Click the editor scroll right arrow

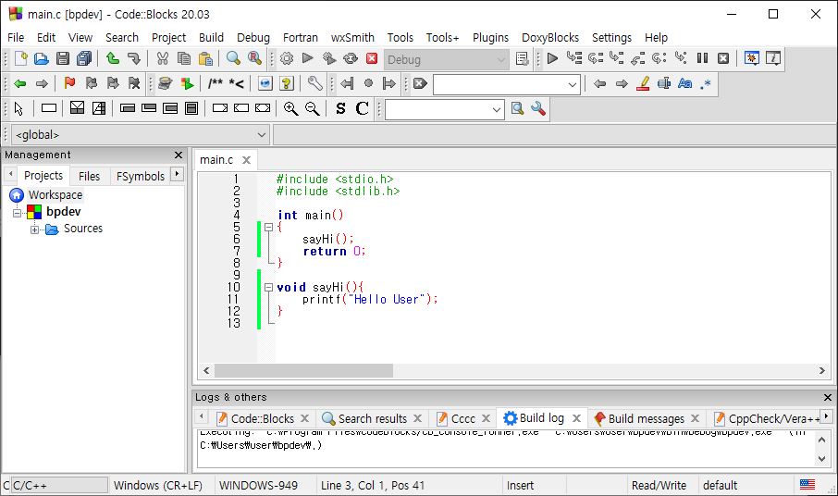point(822,370)
